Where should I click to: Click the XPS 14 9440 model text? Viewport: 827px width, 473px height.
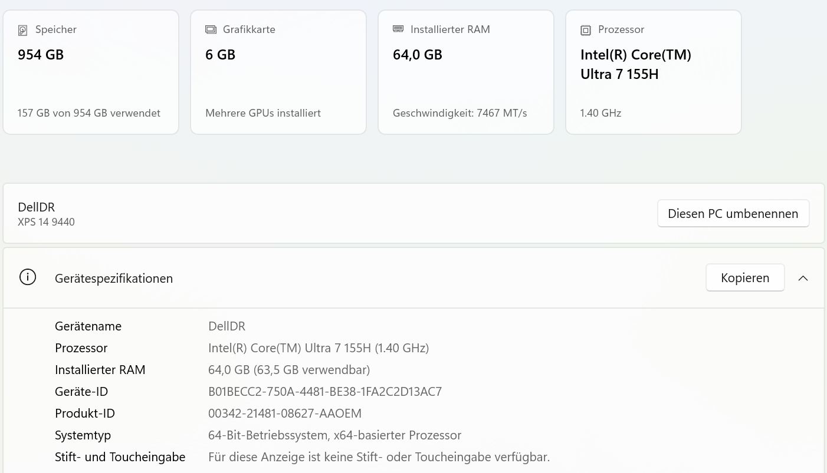click(47, 222)
